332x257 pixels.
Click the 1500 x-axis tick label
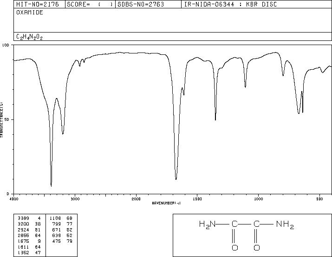coord(197,199)
